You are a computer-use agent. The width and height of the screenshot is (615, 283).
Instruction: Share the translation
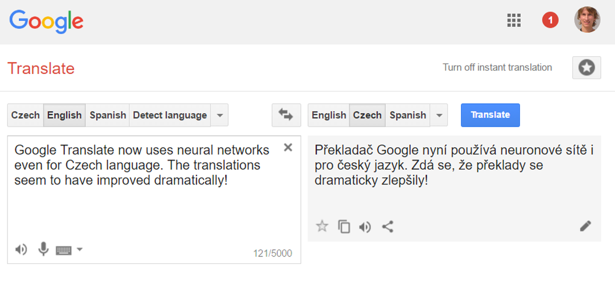pos(387,227)
